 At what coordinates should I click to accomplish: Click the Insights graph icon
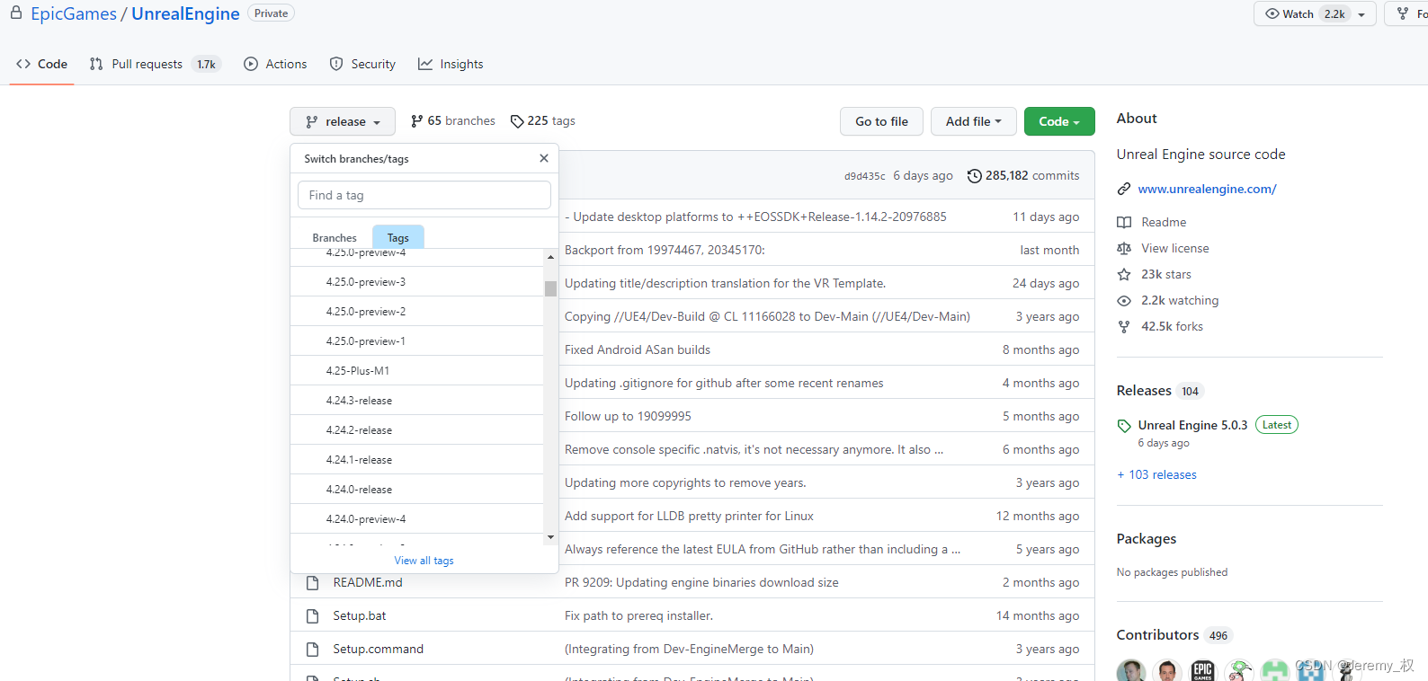click(x=425, y=64)
